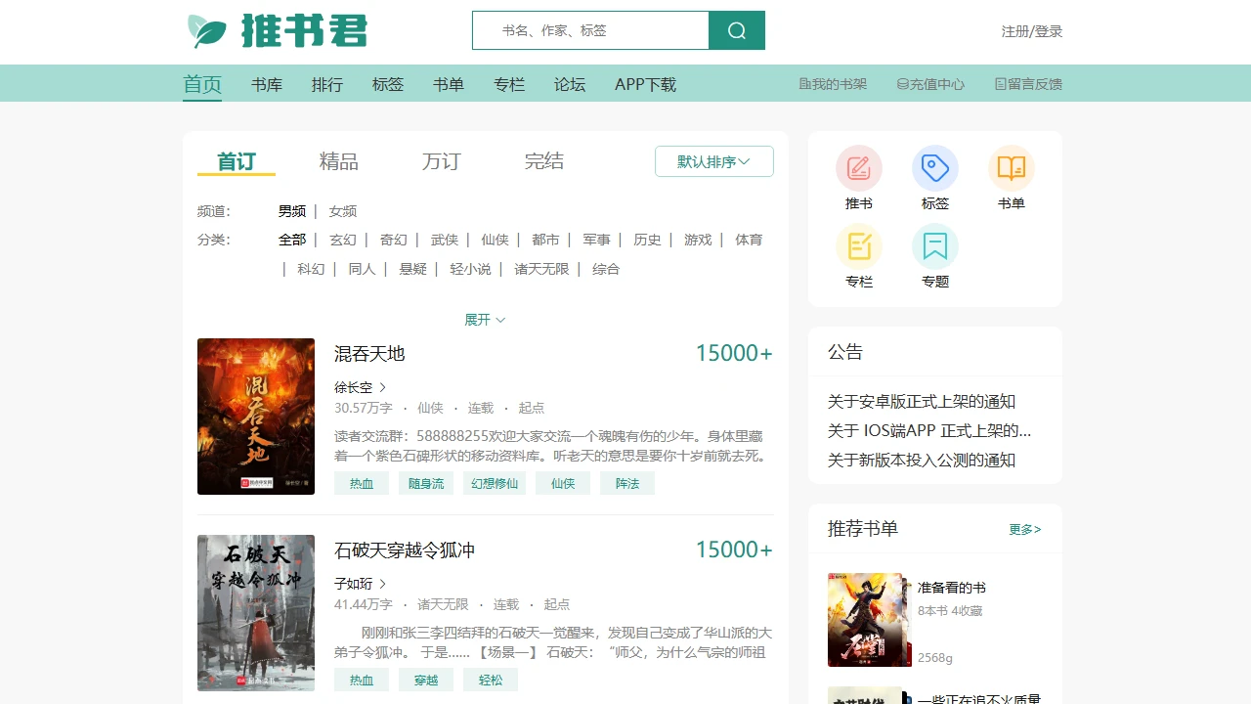
Task: Select the 书单 icon in the sidebar
Action: (1011, 167)
